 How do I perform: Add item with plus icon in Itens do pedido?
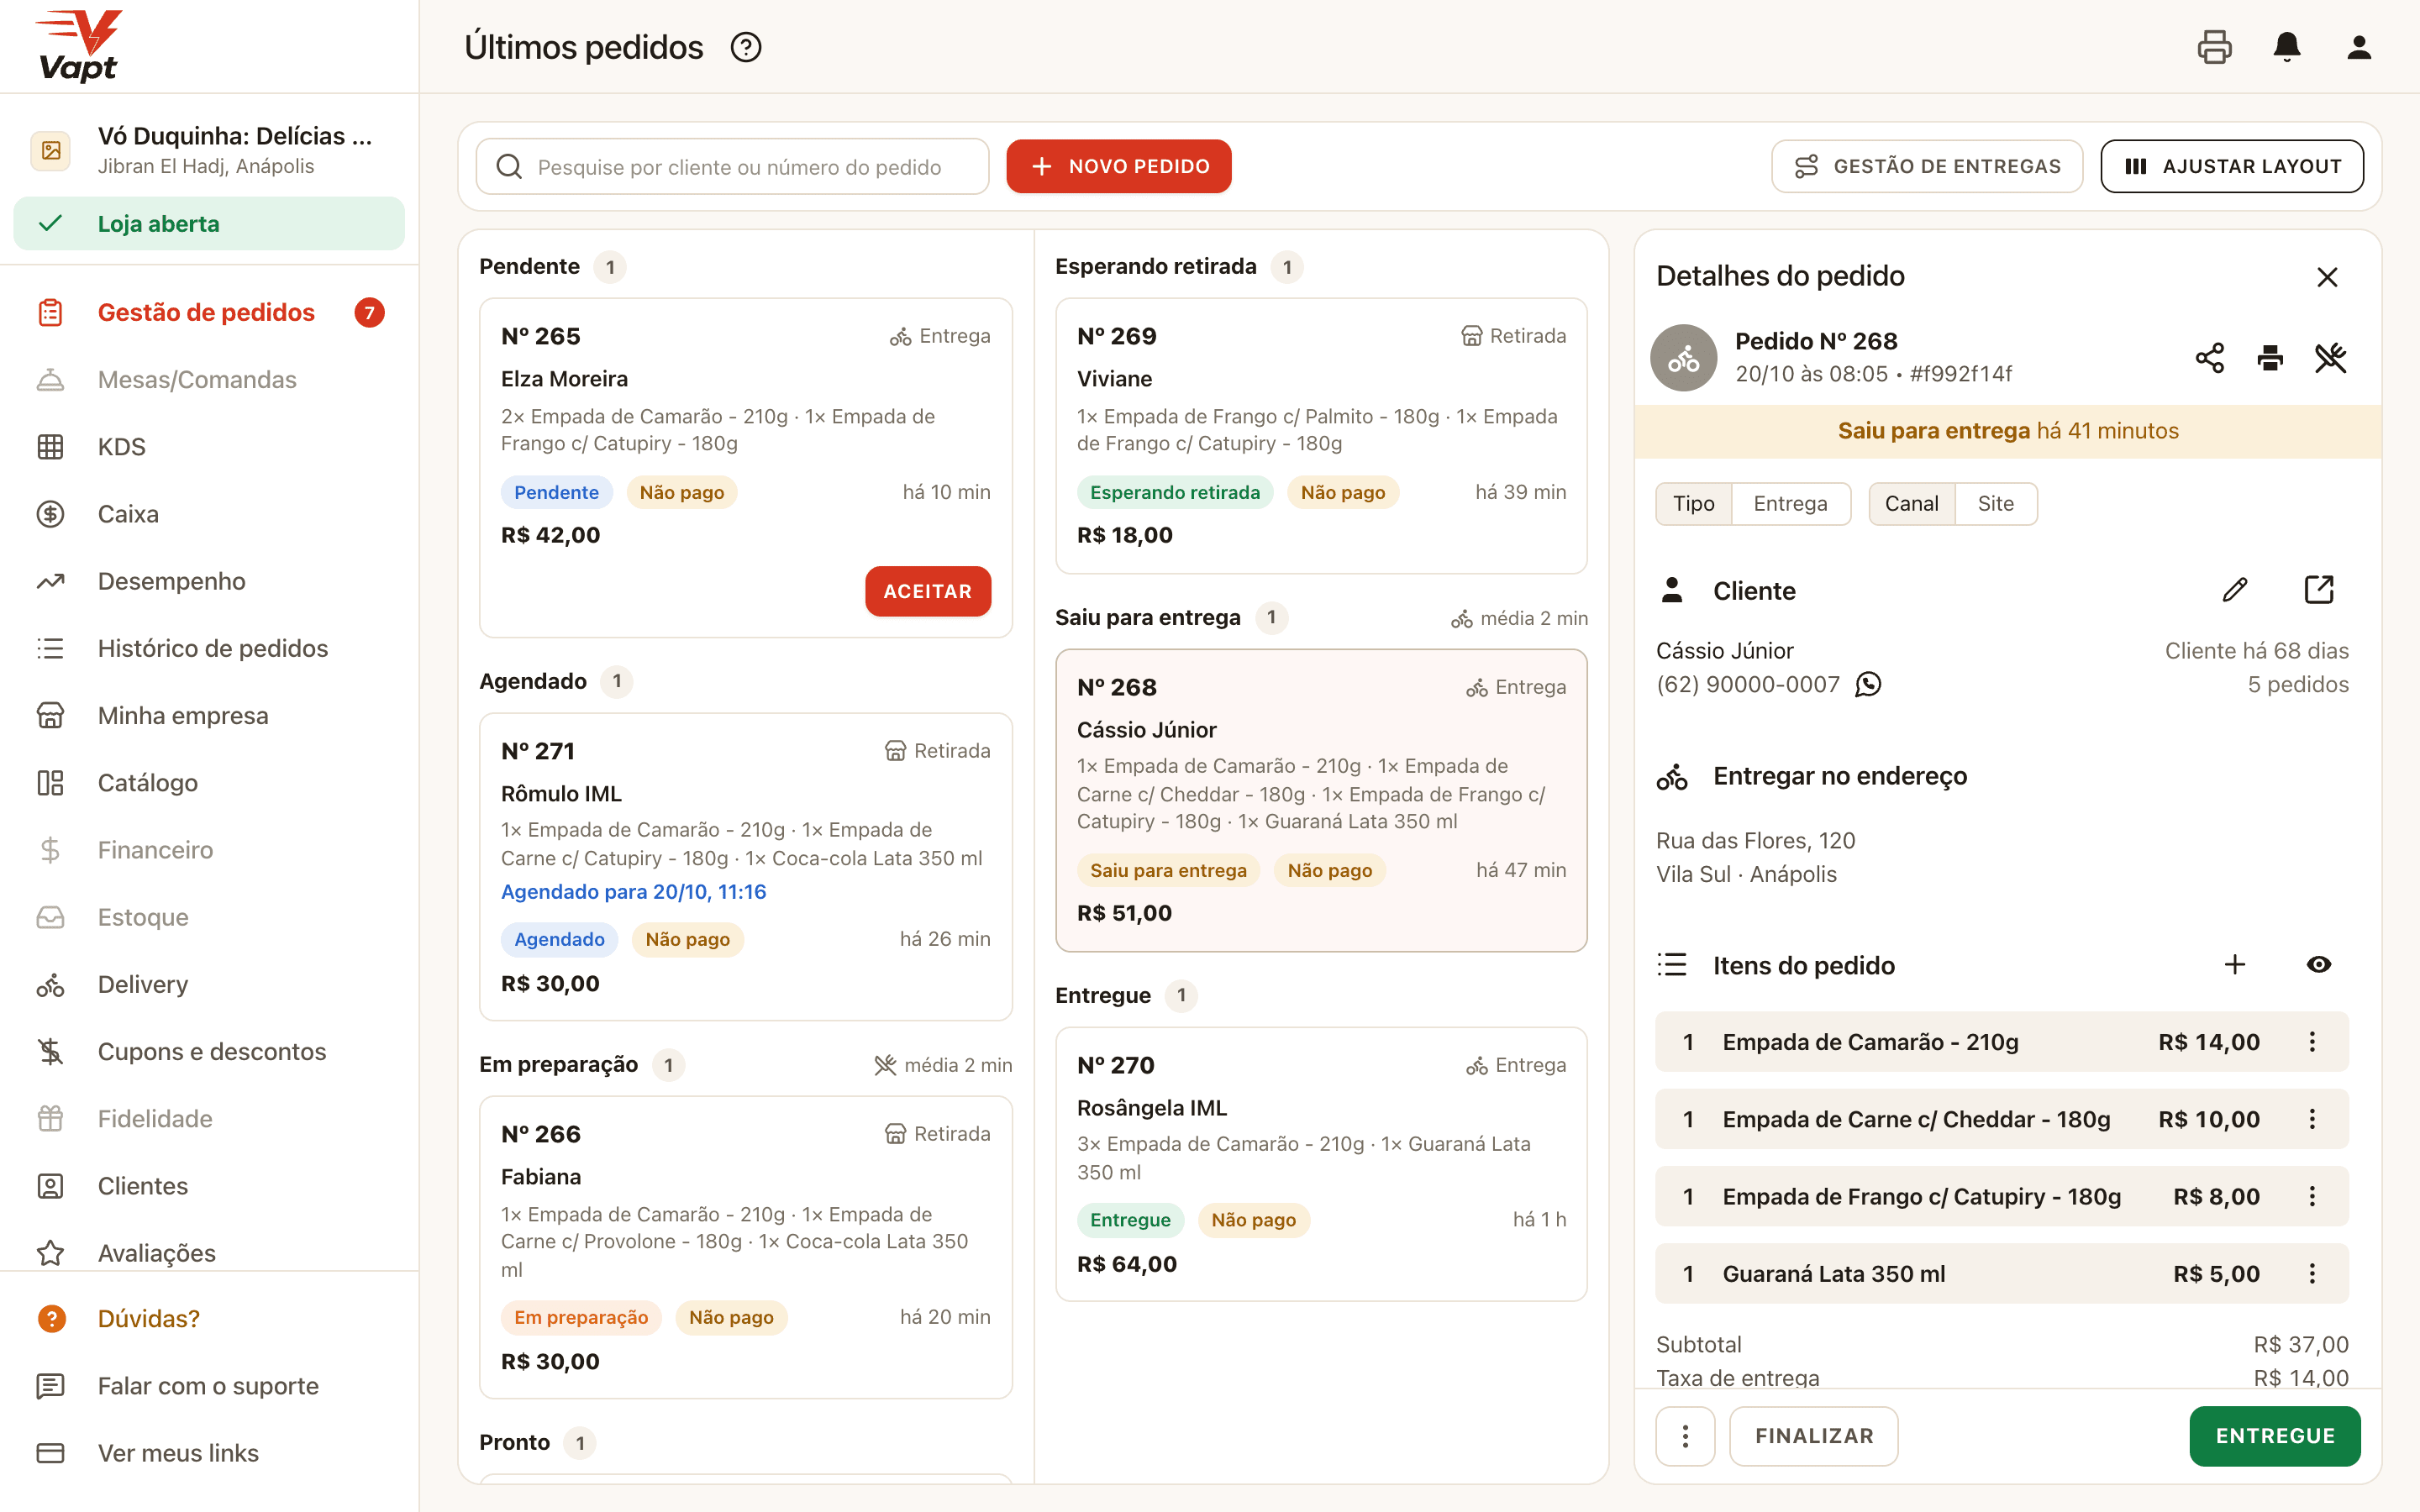(x=2235, y=964)
